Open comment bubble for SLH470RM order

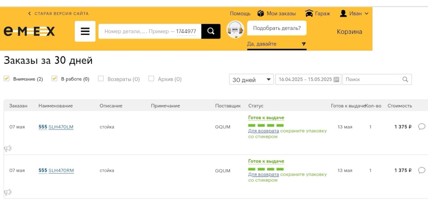tap(422, 170)
